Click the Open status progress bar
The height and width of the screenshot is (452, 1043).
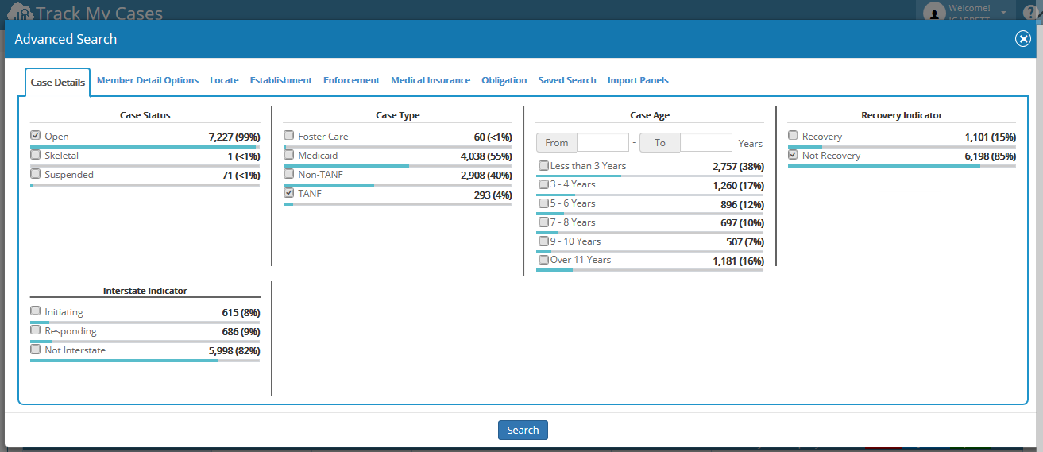pos(145,147)
